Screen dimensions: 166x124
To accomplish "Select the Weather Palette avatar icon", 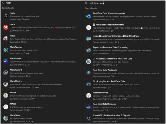I will point(89,96).
